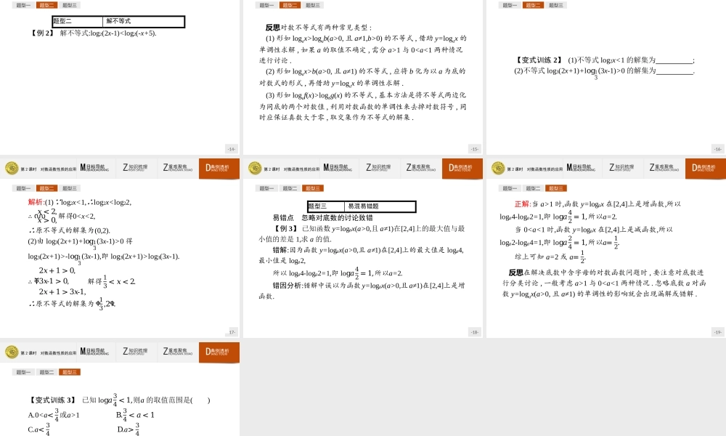Click the 题型二 解不等式 title box
This screenshot has width=726, height=436.
pos(118,22)
